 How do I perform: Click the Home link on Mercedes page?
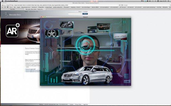tap(80, 12)
